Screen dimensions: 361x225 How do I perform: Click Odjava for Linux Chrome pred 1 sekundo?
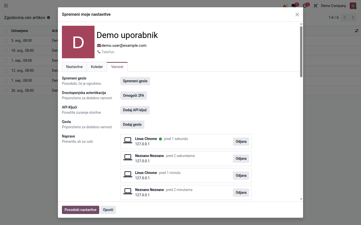point(241,141)
